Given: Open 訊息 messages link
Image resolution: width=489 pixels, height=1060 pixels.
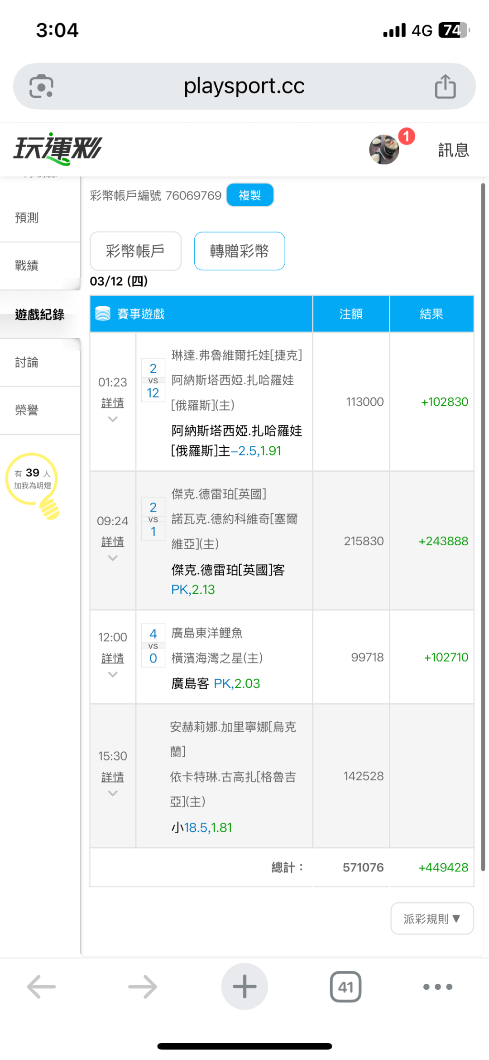Looking at the screenshot, I should coord(453,150).
